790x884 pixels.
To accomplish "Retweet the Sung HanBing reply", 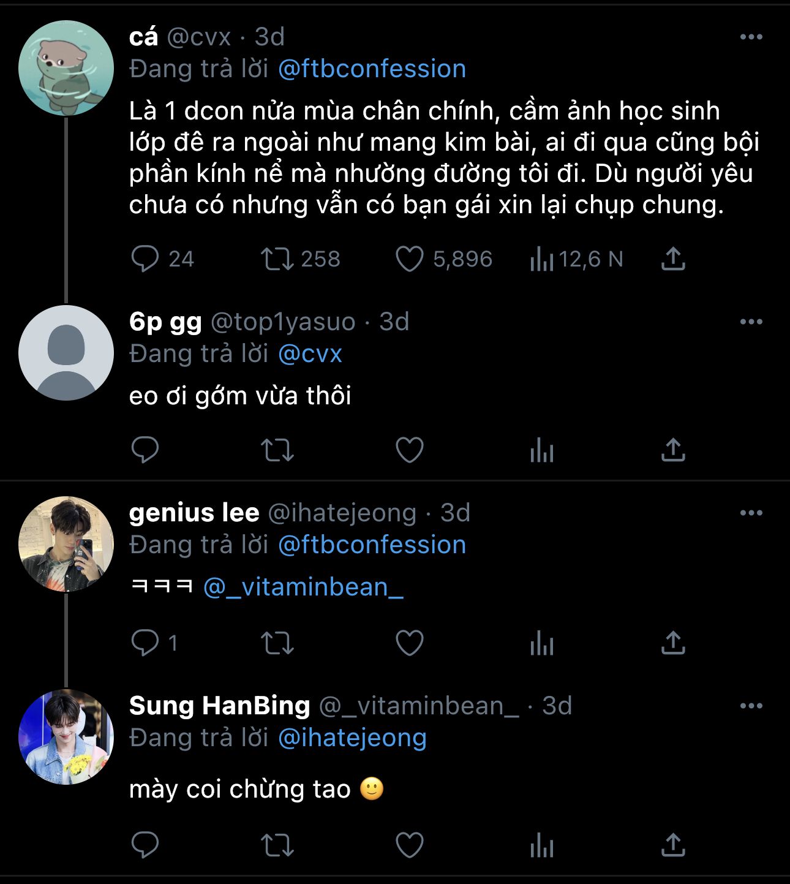I will coord(277,845).
